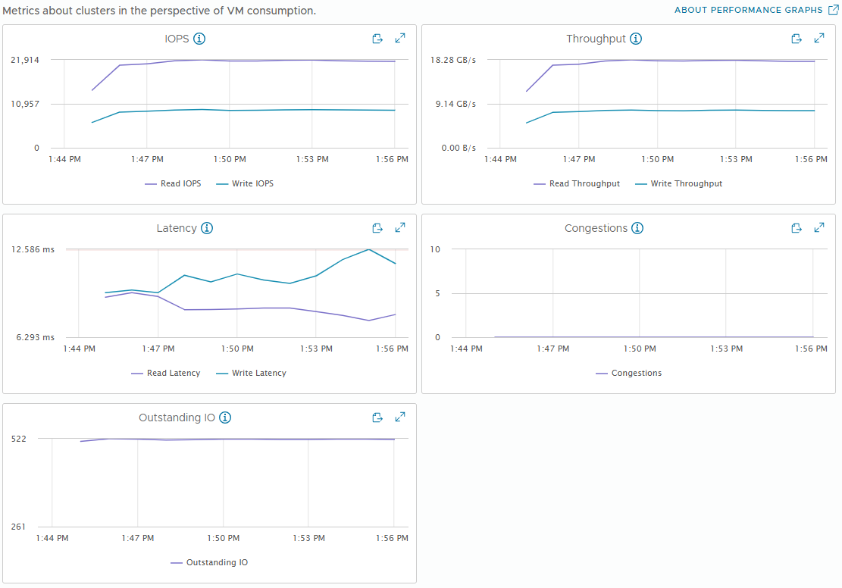Enlarge the Congestions graph

coord(819,227)
